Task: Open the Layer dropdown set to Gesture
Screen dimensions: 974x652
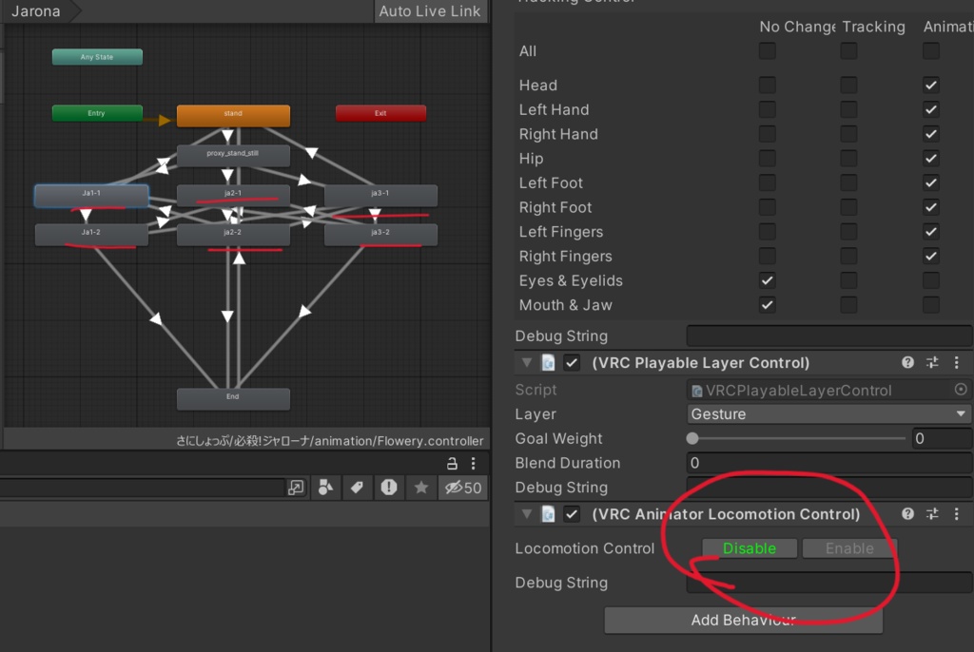Action: [x=828, y=413]
